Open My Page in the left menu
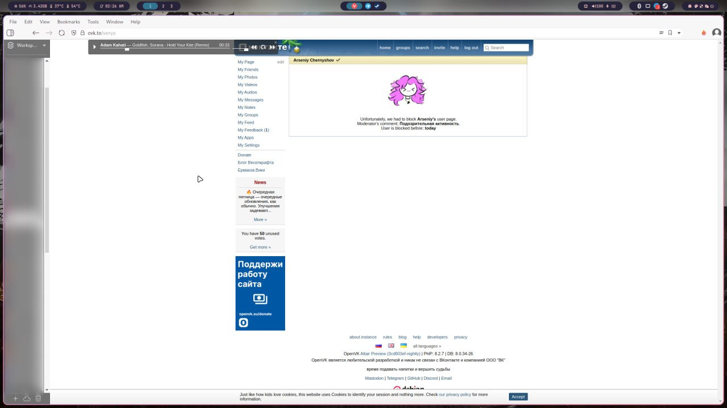Screen dimensions: 727x408 pyautogui.click(x=246, y=62)
